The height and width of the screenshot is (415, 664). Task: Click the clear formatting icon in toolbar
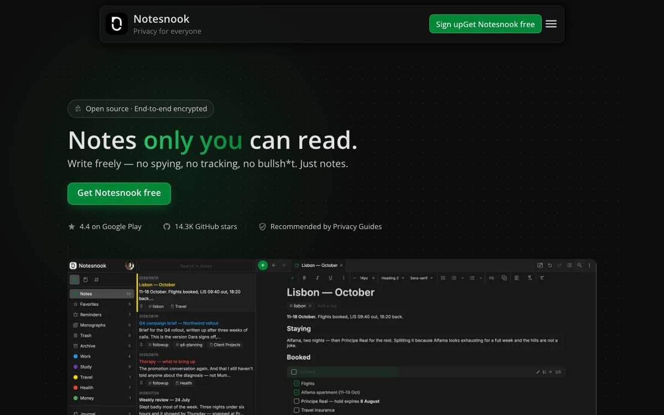pyautogui.click(x=542, y=278)
